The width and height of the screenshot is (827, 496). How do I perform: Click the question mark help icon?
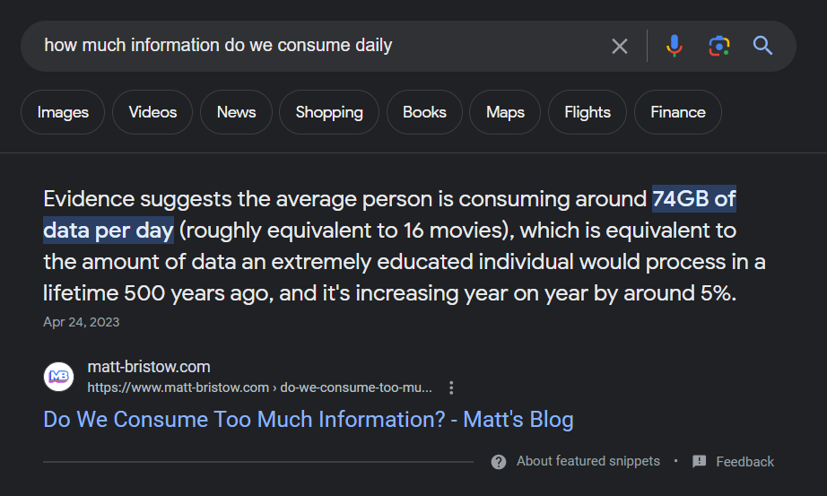[499, 462]
